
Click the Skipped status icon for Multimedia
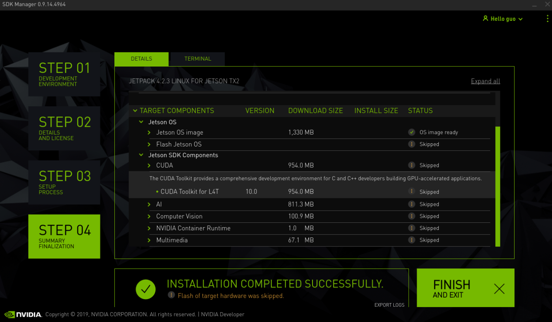[x=412, y=240]
